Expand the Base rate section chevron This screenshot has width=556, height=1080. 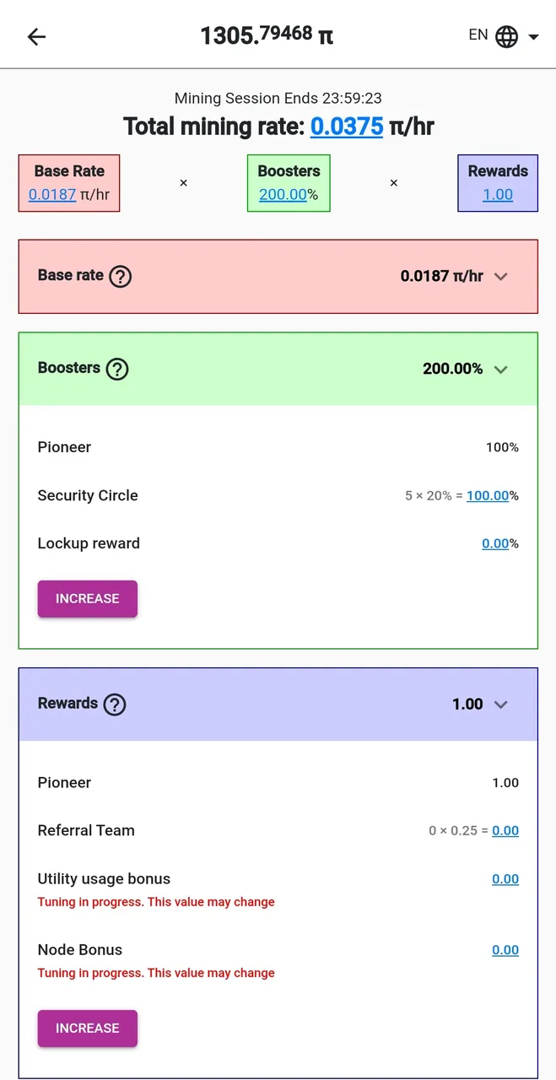pos(501,277)
